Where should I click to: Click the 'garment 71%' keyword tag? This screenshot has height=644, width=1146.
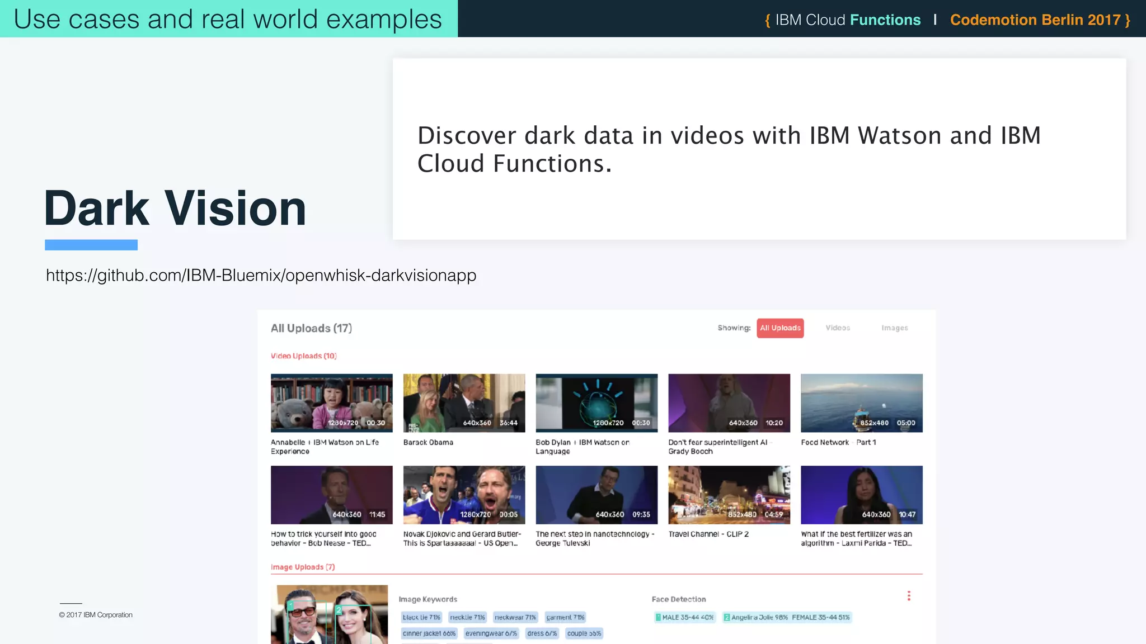(x=565, y=617)
